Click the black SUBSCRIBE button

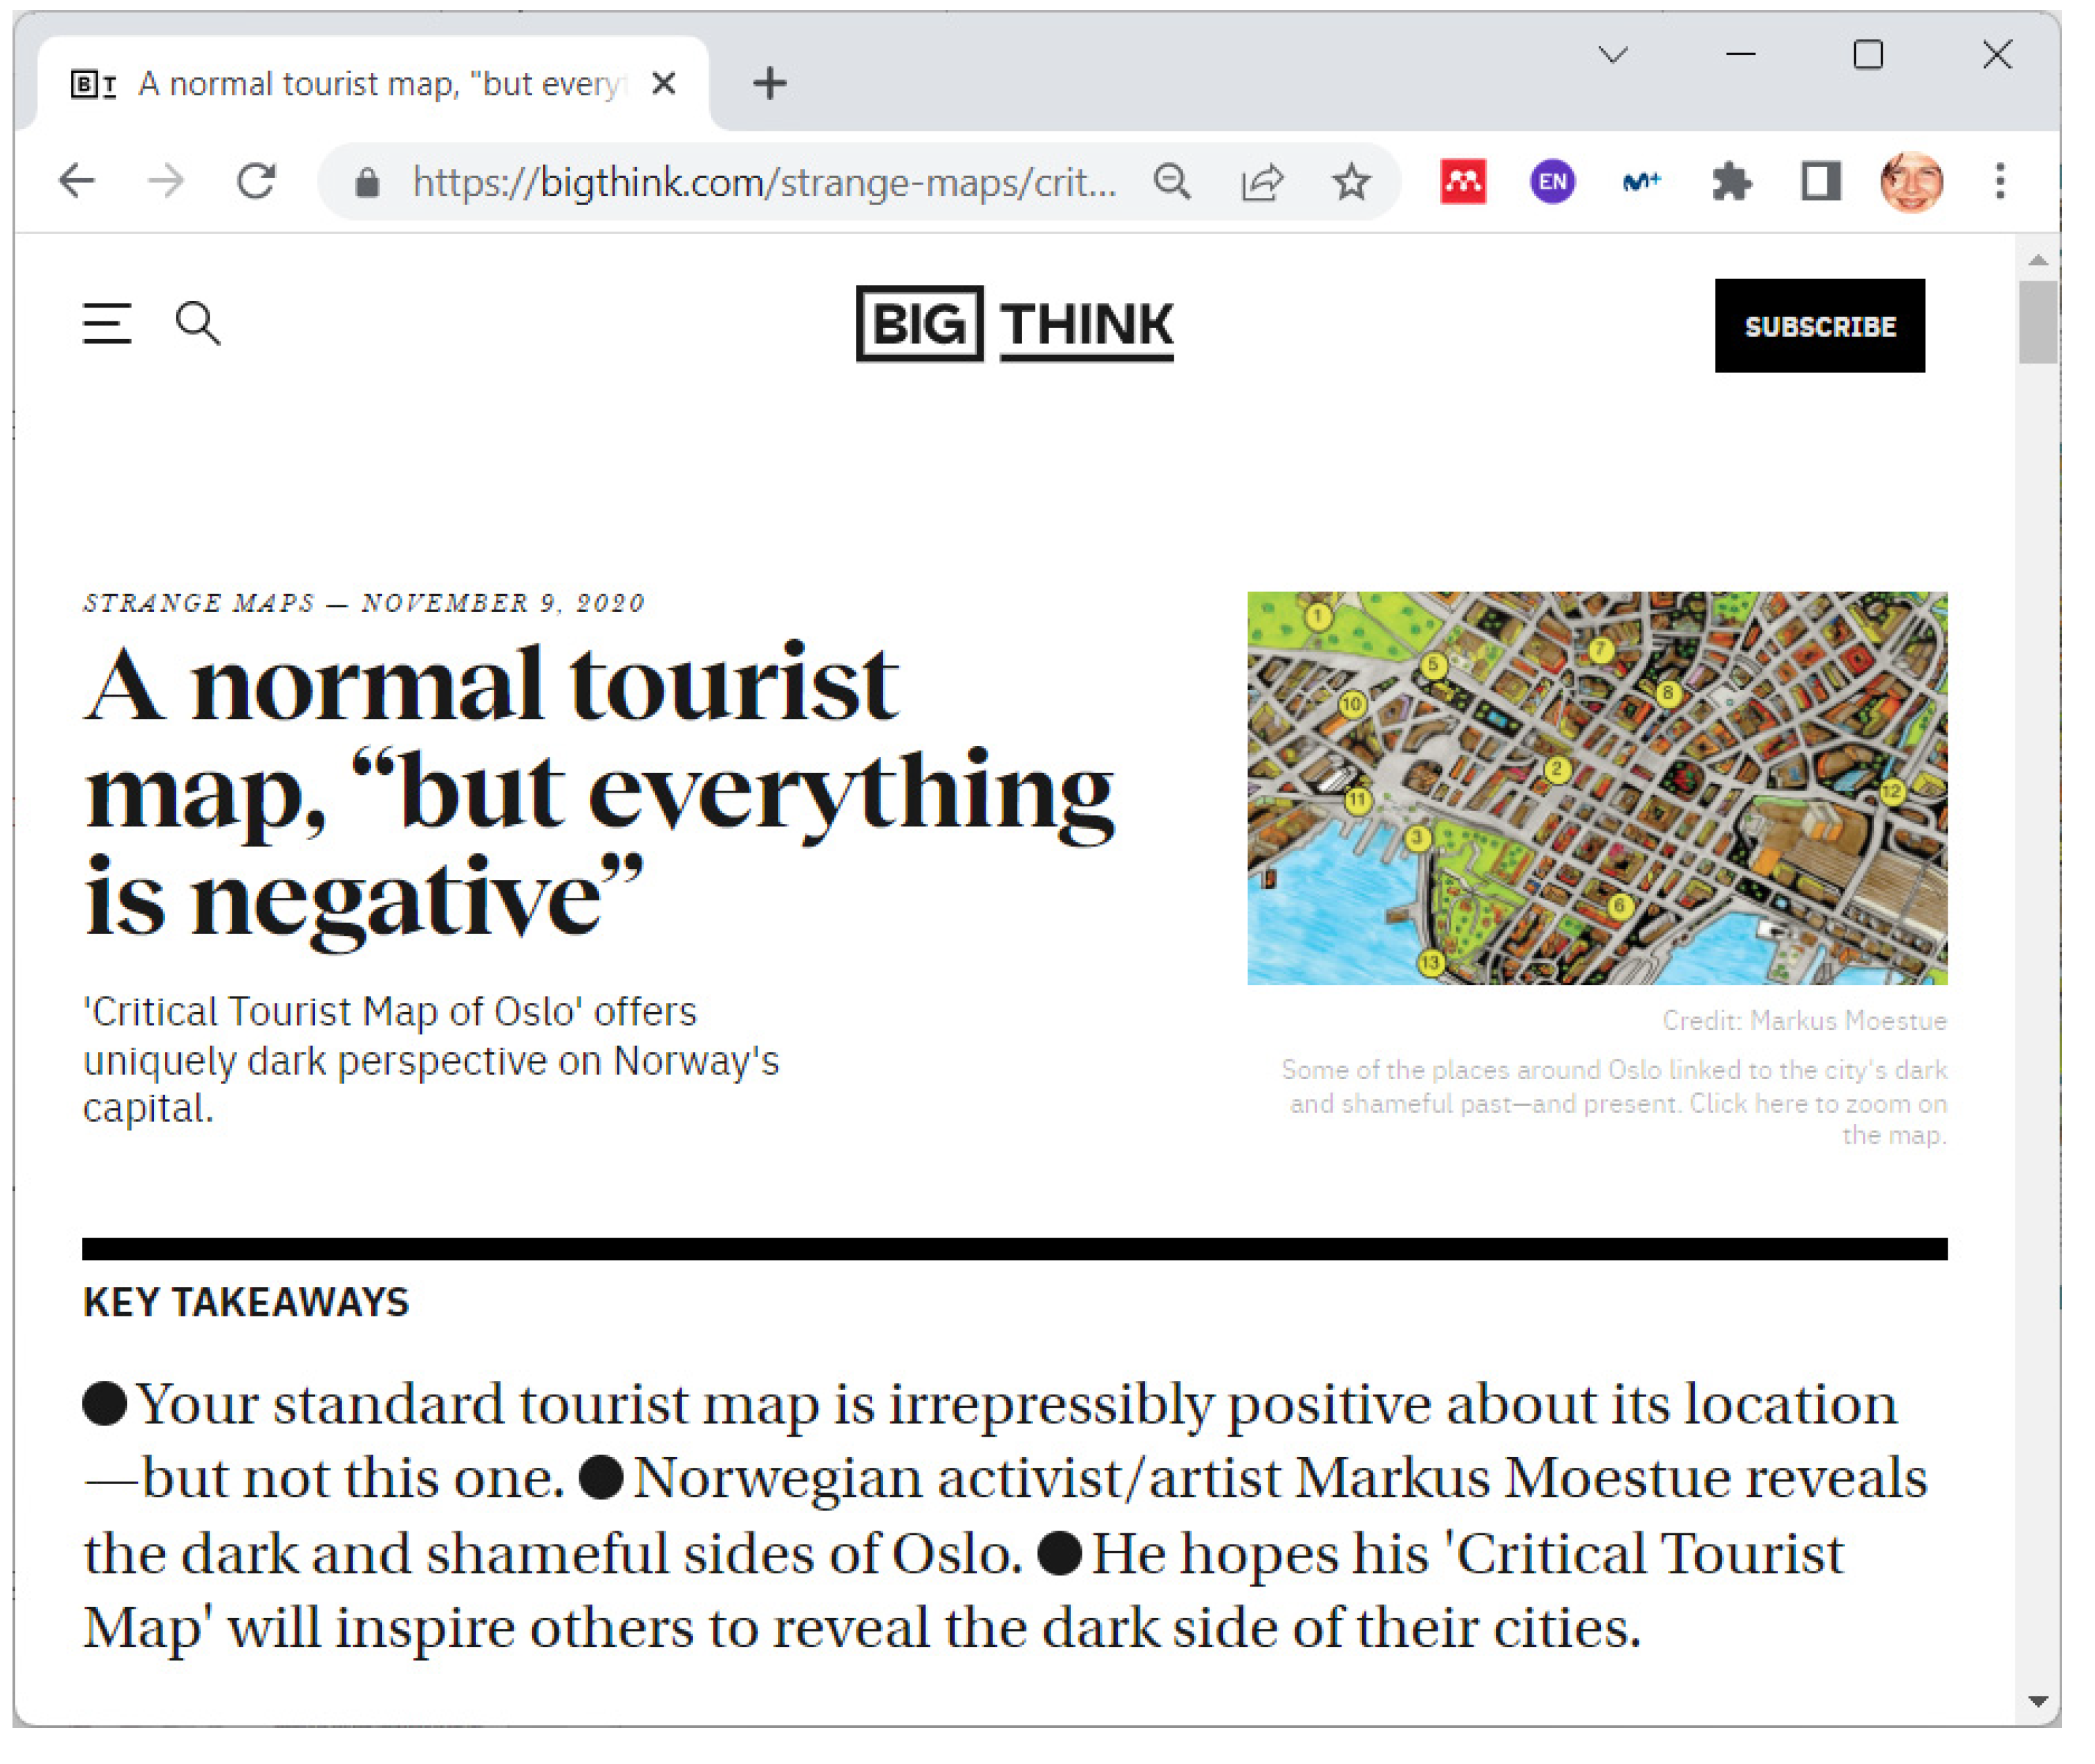(x=1819, y=326)
